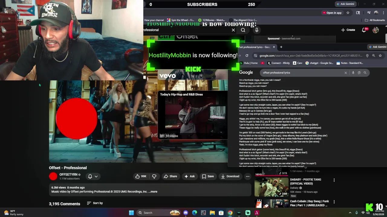This screenshot has height=217, width=387.
Task: Open a new tab in Google window
Action: point(281,47)
